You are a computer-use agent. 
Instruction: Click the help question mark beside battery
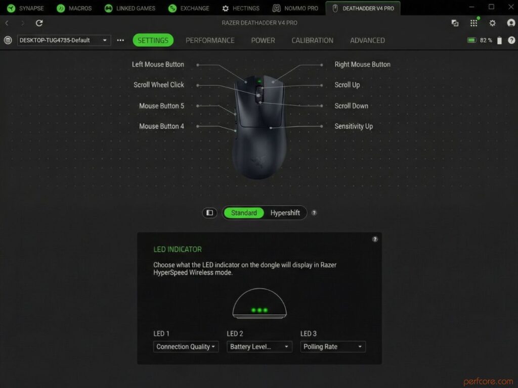pyautogui.click(x=511, y=40)
